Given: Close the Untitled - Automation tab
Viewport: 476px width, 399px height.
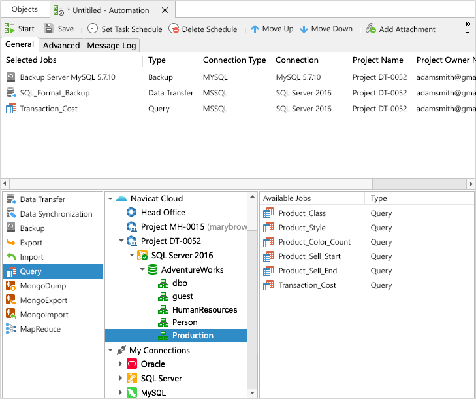Looking at the screenshot, I should pyautogui.click(x=165, y=10).
